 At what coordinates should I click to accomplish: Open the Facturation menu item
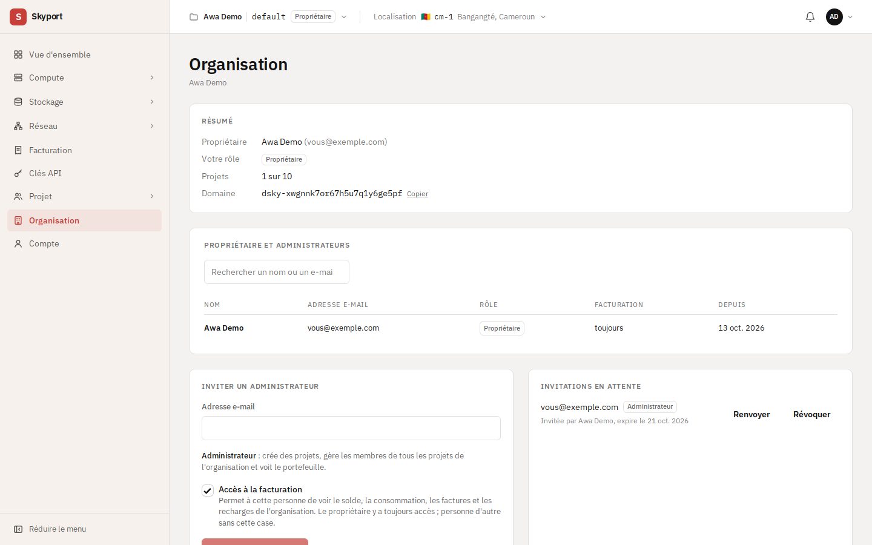[84, 150]
